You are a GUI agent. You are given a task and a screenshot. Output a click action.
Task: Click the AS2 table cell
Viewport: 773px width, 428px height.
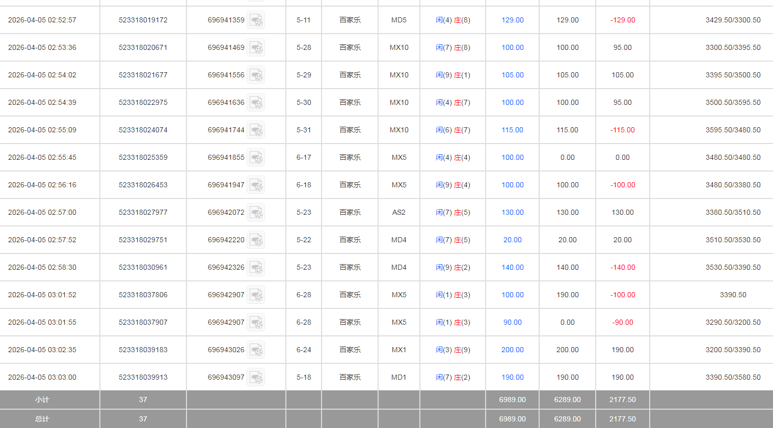click(x=398, y=212)
